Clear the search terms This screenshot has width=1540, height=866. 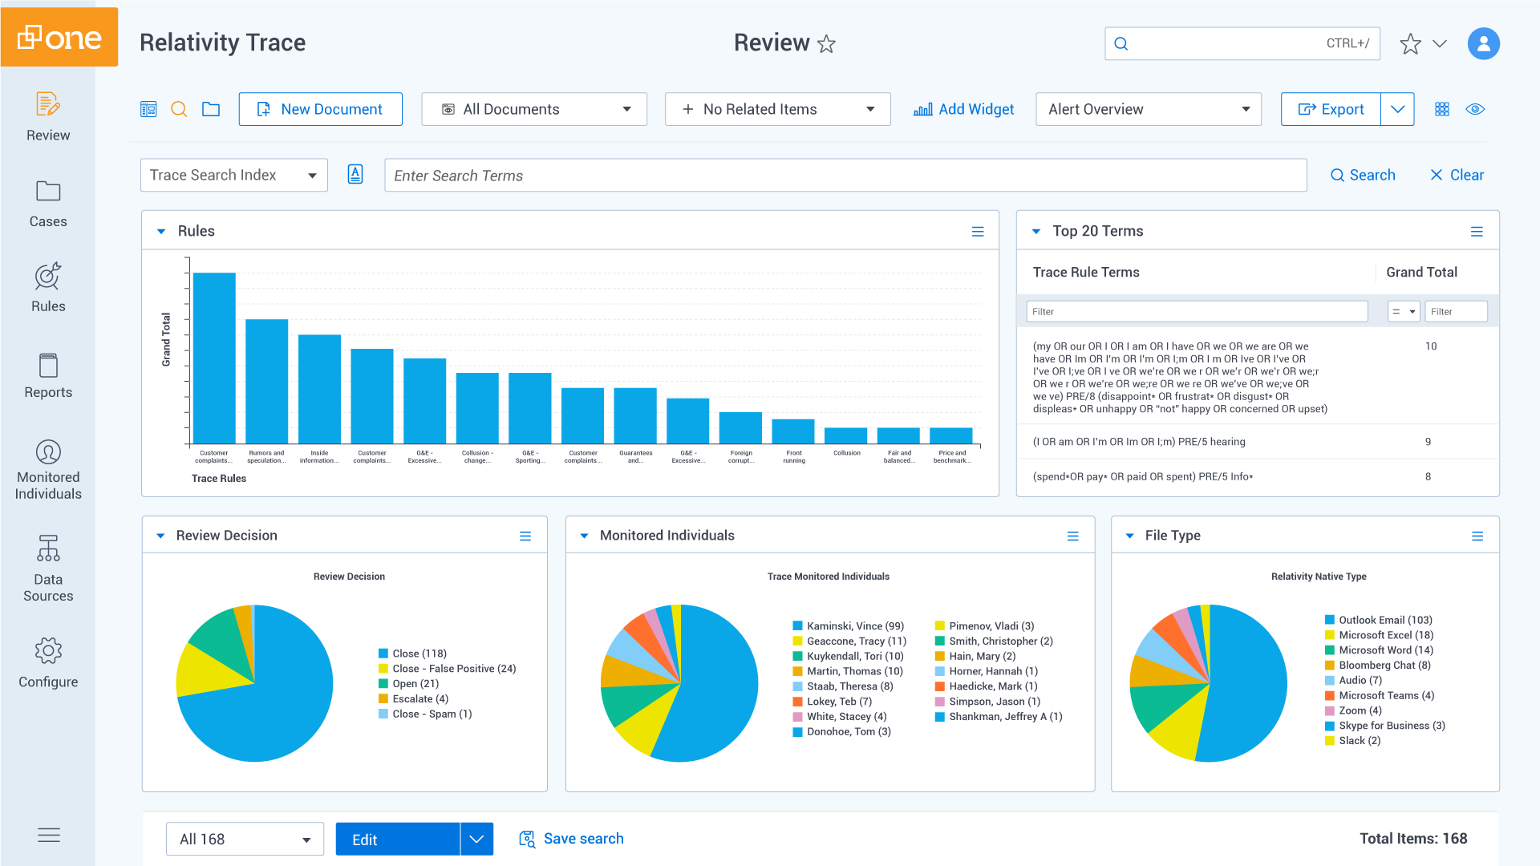point(1457,175)
